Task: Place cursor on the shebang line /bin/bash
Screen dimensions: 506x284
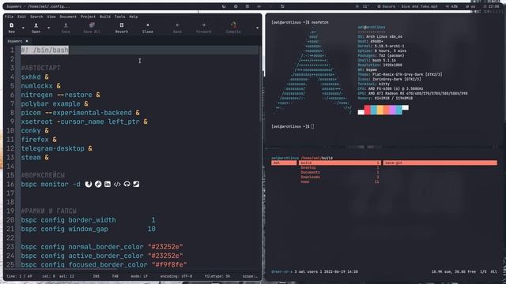Action: pyautogui.click(x=45, y=50)
